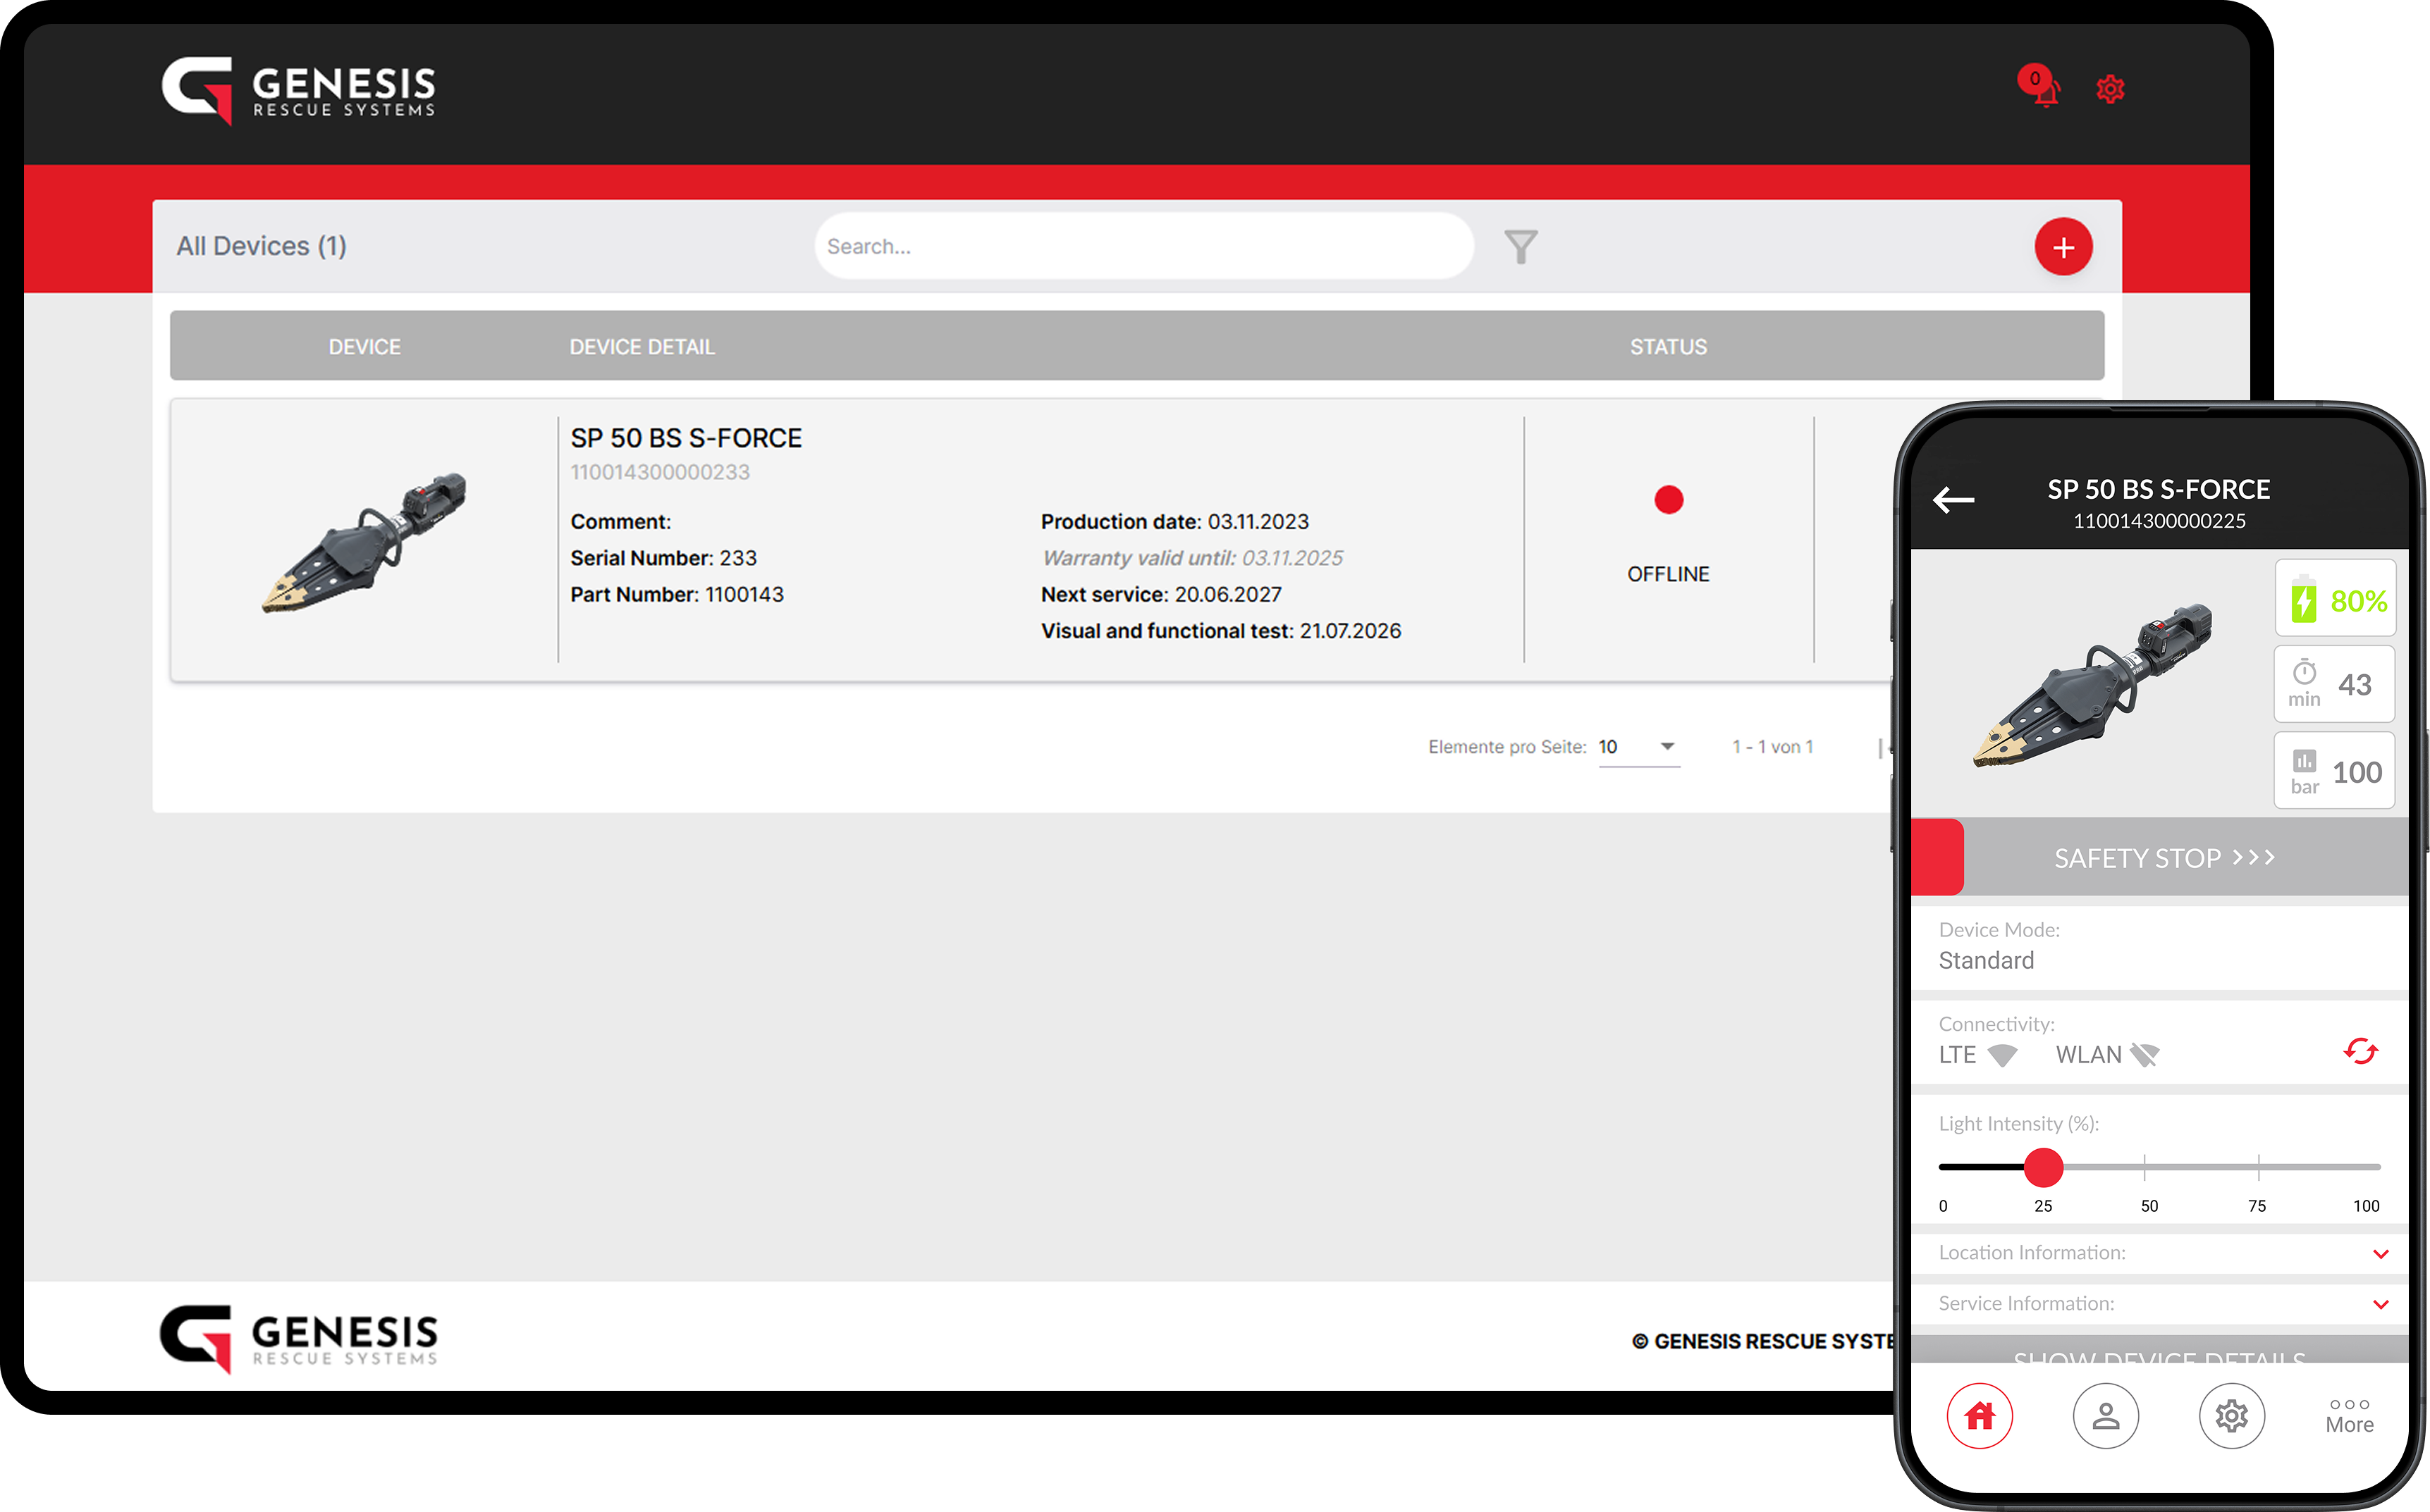Screen dimensions: 2430x1512
Task: Click the All Devices (1) heading
Action: pos(261,246)
